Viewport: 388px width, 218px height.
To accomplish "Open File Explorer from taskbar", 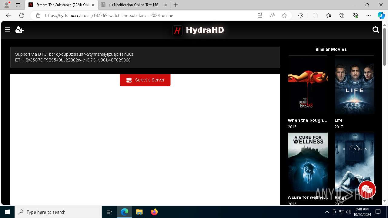I will (x=139, y=212).
